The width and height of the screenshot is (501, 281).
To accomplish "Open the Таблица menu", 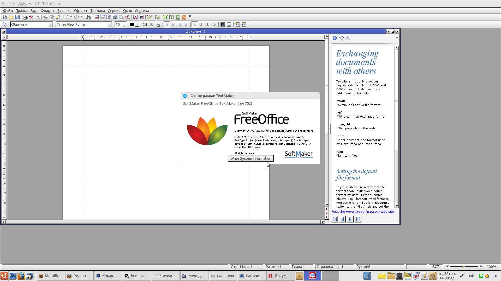I will [x=97, y=11].
